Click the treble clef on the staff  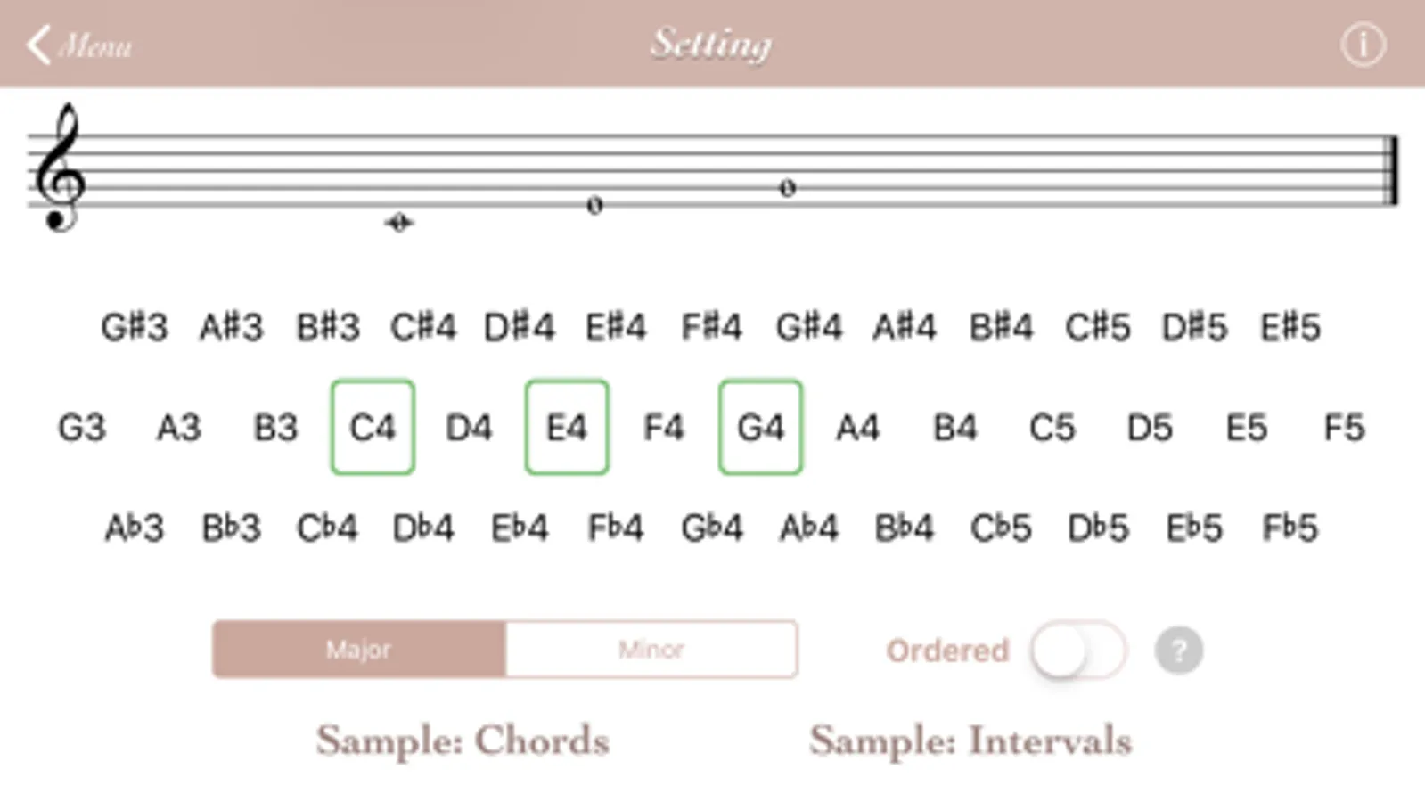60,168
